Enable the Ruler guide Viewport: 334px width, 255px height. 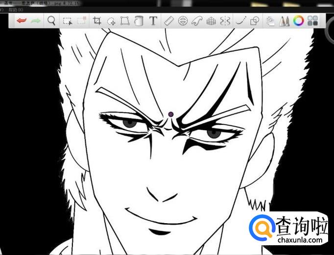(168, 21)
